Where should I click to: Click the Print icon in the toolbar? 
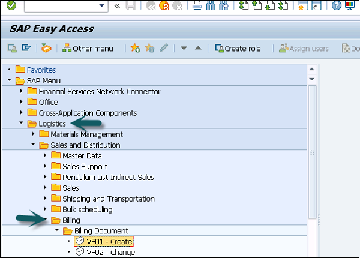point(197,6)
